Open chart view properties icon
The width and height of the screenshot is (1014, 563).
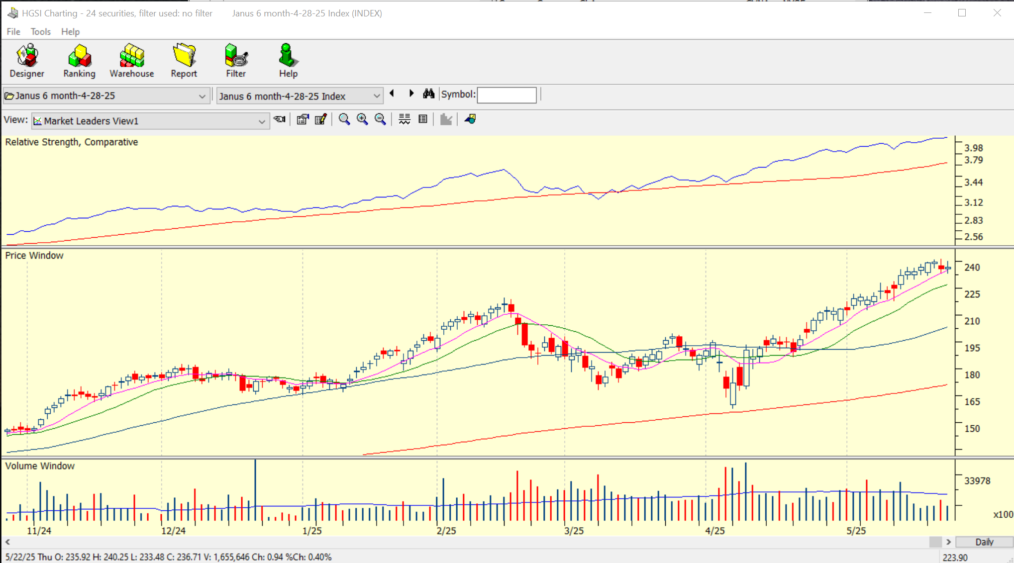click(303, 119)
